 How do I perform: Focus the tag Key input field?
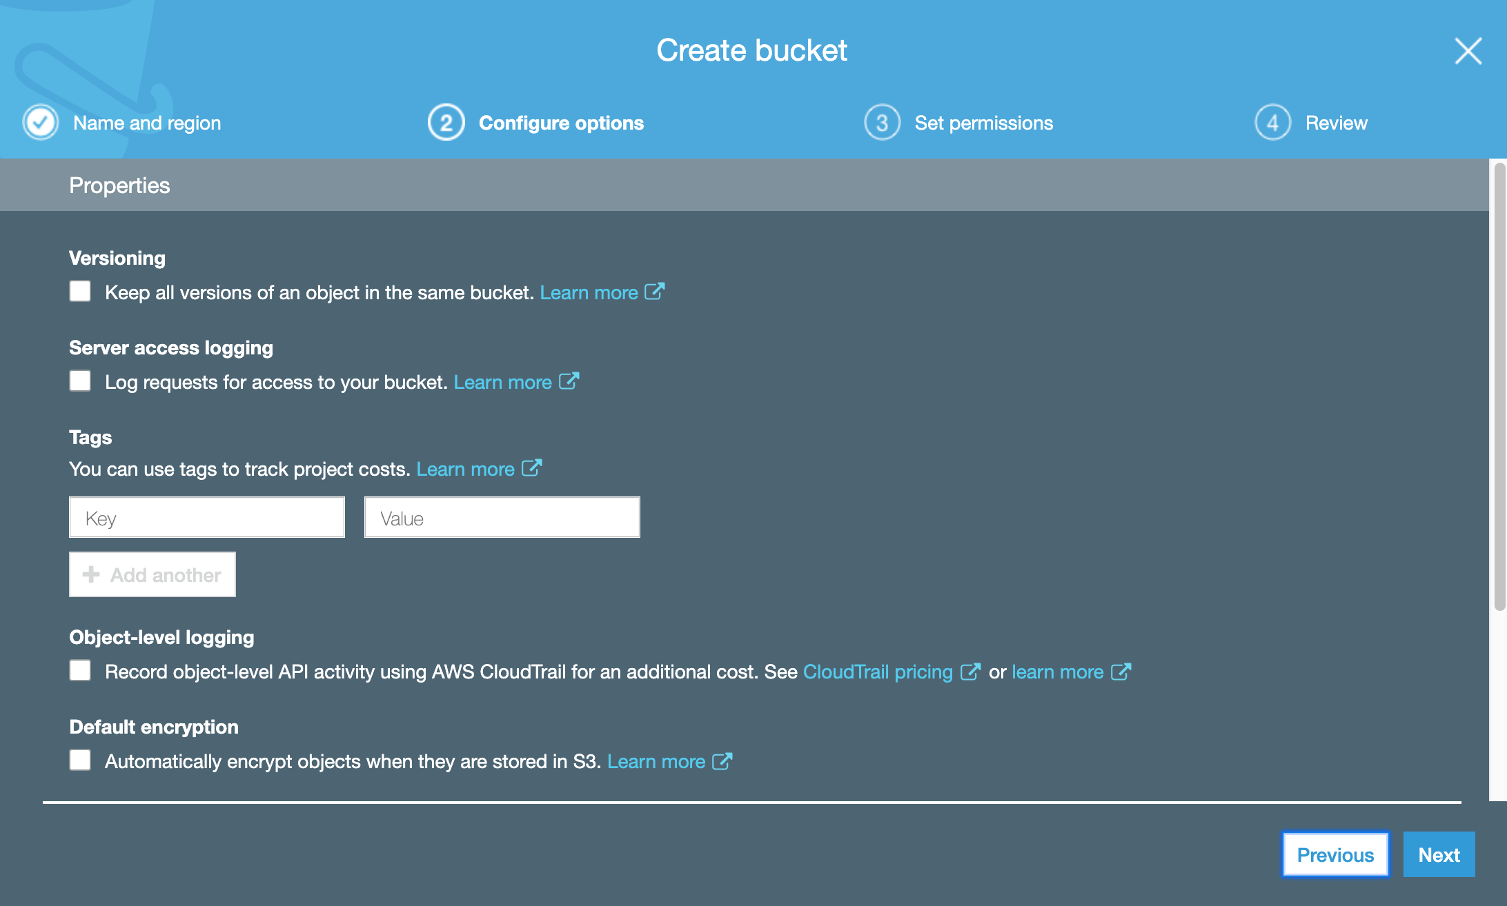pos(207,517)
